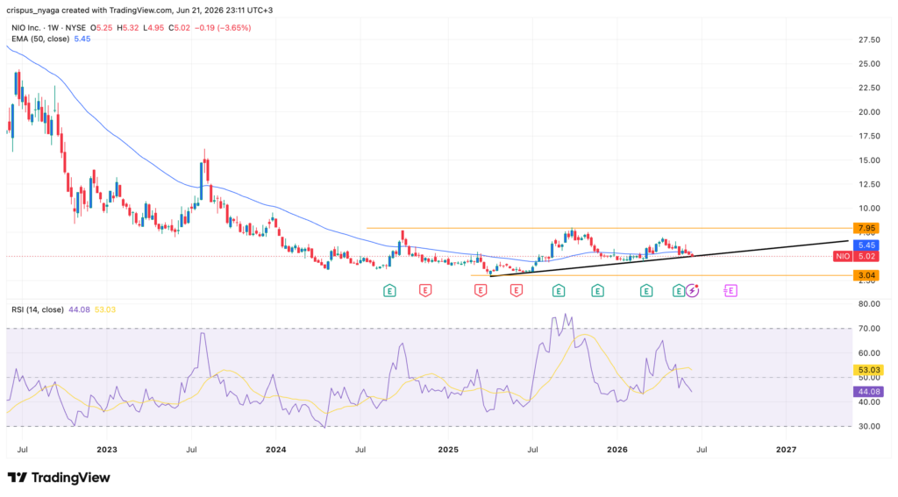Click the H5.32 high value in the legend
Viewport: 898px width, 497px height.
(127, 27)
